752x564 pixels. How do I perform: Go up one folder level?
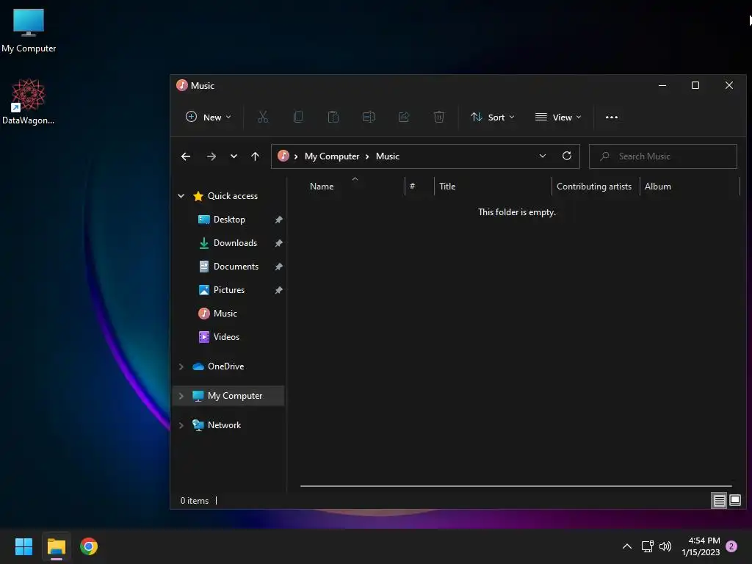(x=255, y=156)
